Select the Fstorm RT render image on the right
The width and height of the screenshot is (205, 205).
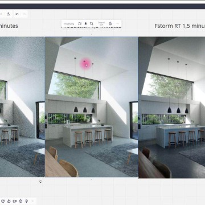click(x=171, y=107)
